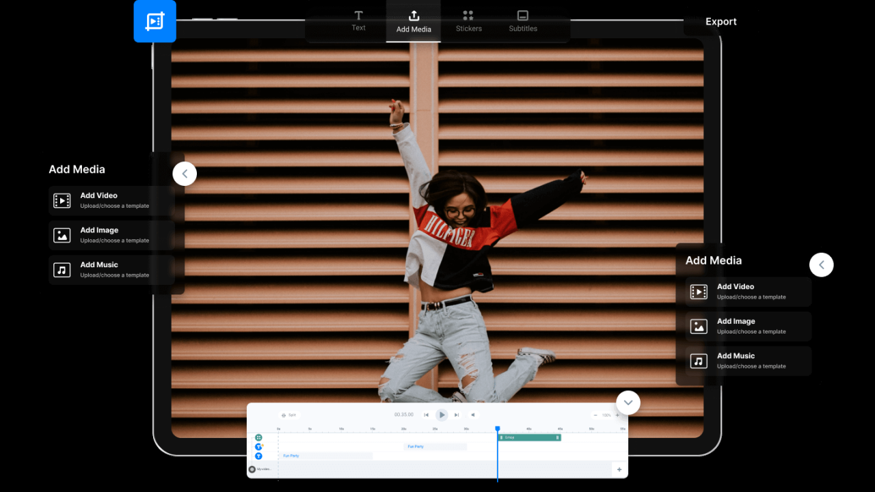
Task: Select the green sticker track icon
Action: pyautogui.click(x=258, y=437)
